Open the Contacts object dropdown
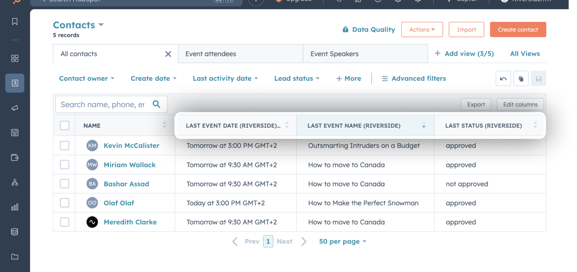The height and width of the screenshot is (272, 577). pos(78,25)
